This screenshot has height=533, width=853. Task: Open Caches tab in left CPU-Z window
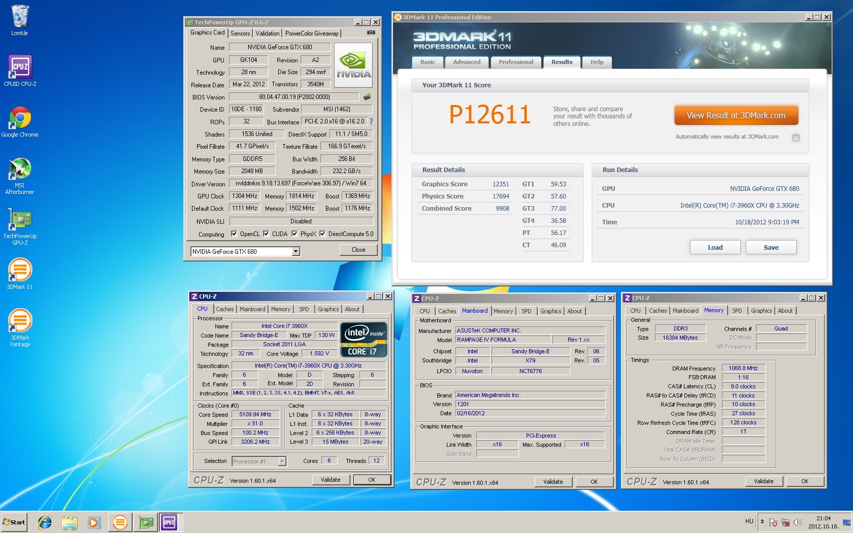click(x=225, y=309)
